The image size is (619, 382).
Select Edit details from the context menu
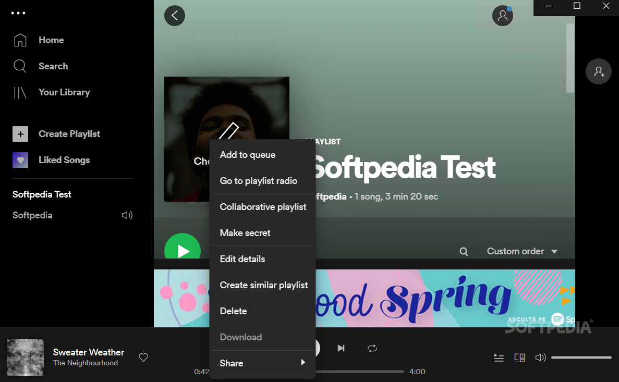click(242, 259)
